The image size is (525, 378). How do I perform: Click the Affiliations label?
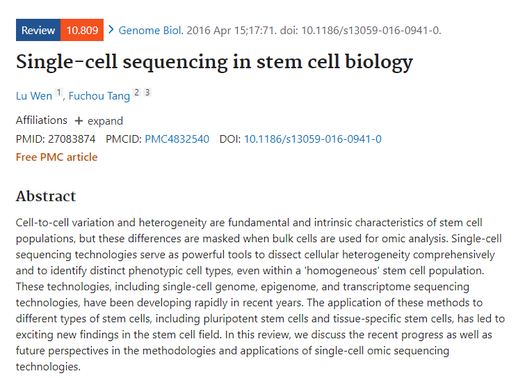pos(42,120)
